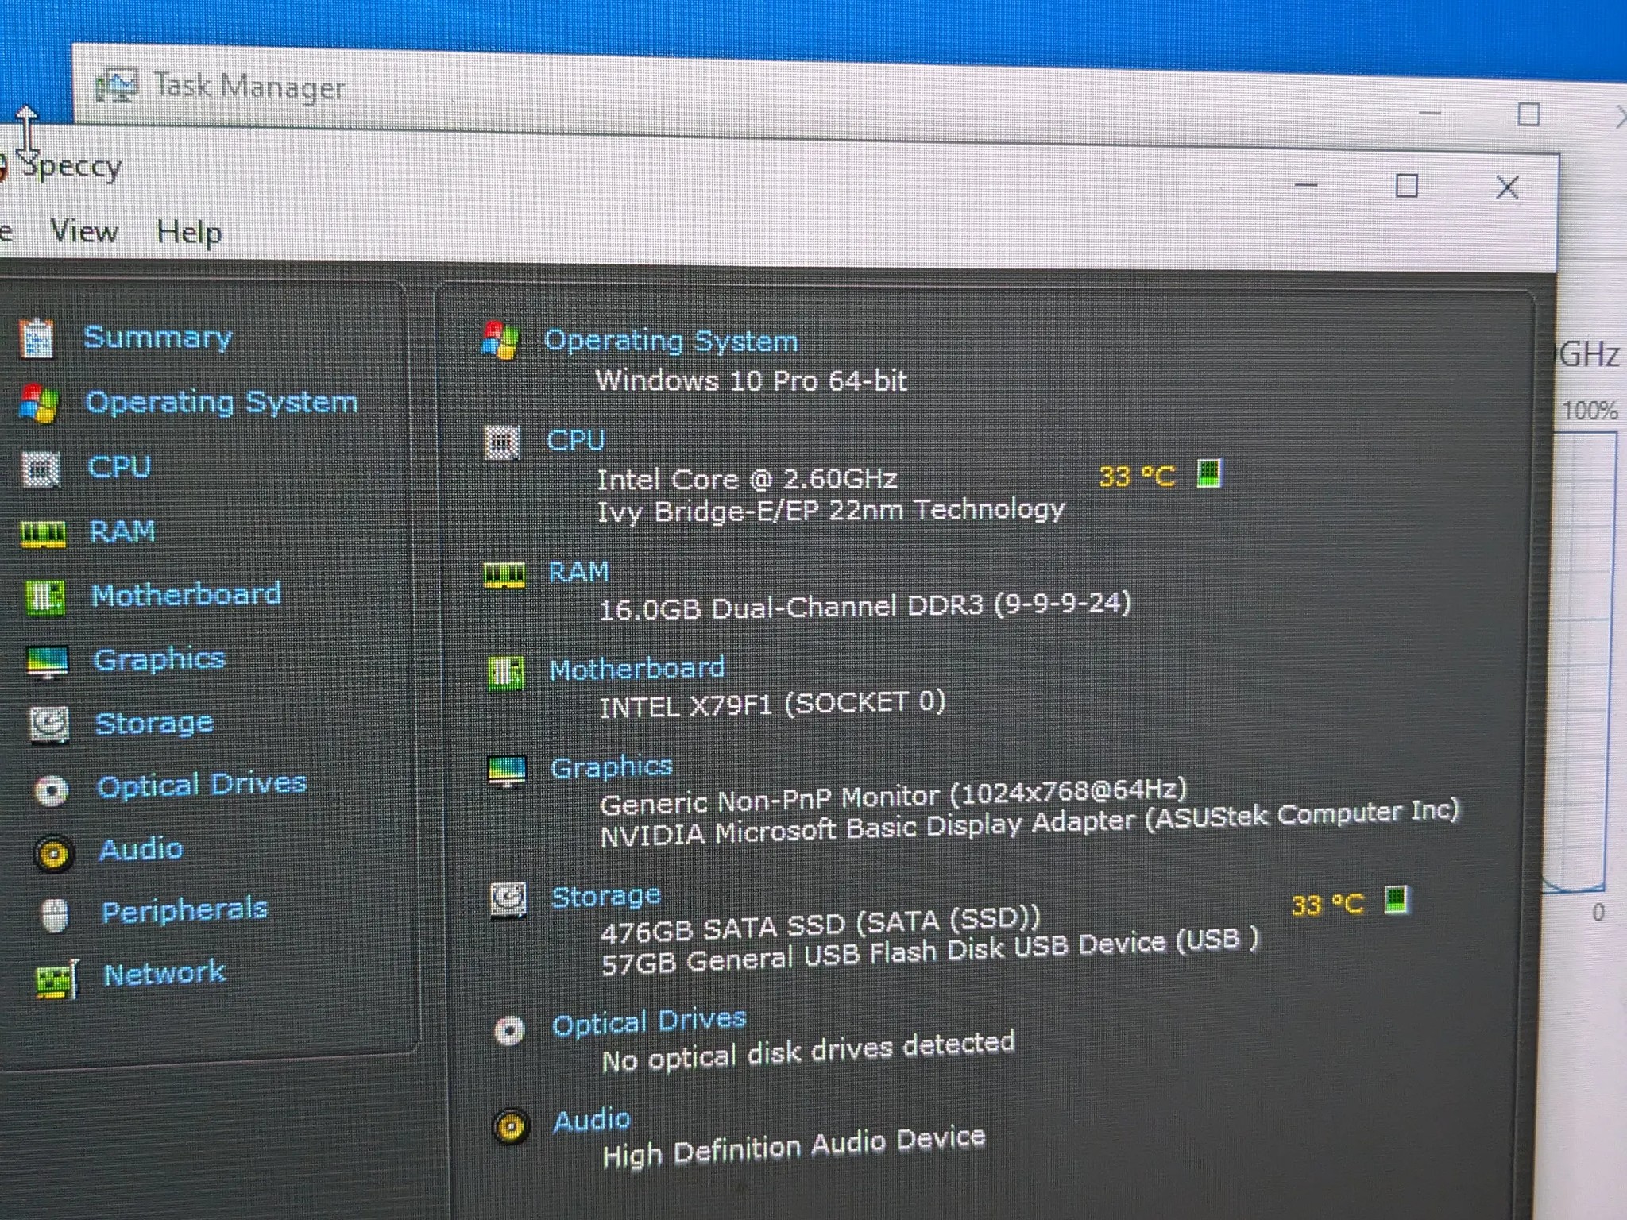Click the Peripherals mouse icon in sidebar
The image size is (1627, 1220).
[55, 915]
